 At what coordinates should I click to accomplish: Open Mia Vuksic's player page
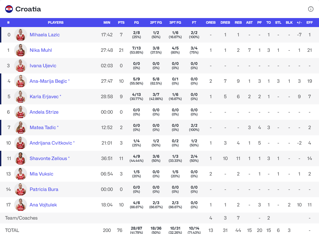pos(41,174)
